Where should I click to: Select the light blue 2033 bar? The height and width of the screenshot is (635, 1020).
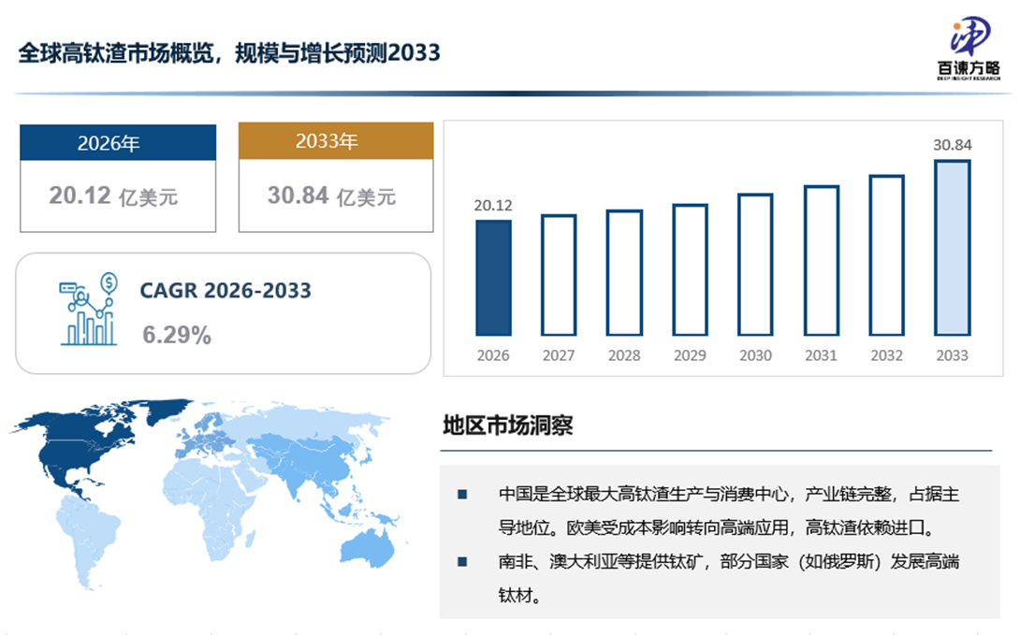[x=952, y=248]
